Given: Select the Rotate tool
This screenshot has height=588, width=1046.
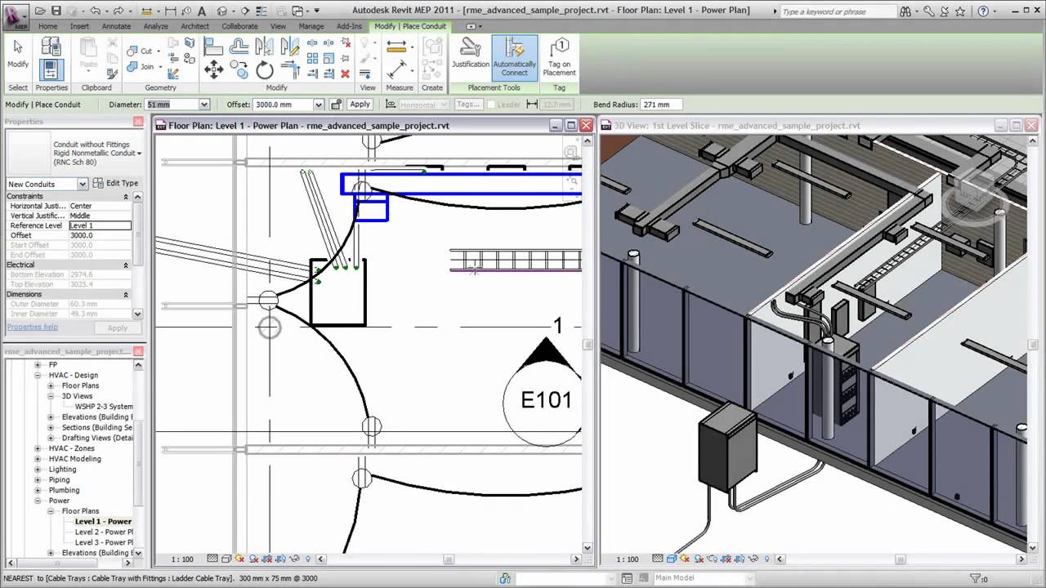Looking at the screenshot, I should coord(265,70).
